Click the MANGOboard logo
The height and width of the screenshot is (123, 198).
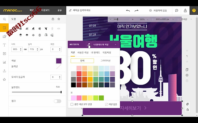(x=13, y=10)
